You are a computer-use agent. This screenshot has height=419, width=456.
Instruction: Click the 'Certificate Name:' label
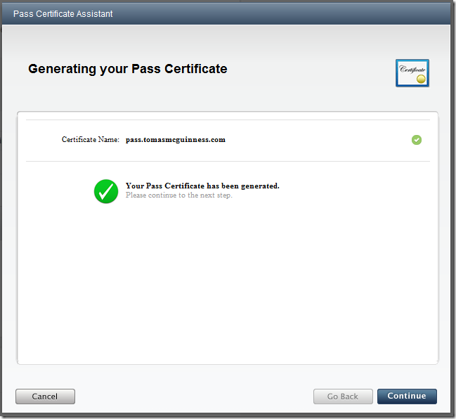coord(91,140)
